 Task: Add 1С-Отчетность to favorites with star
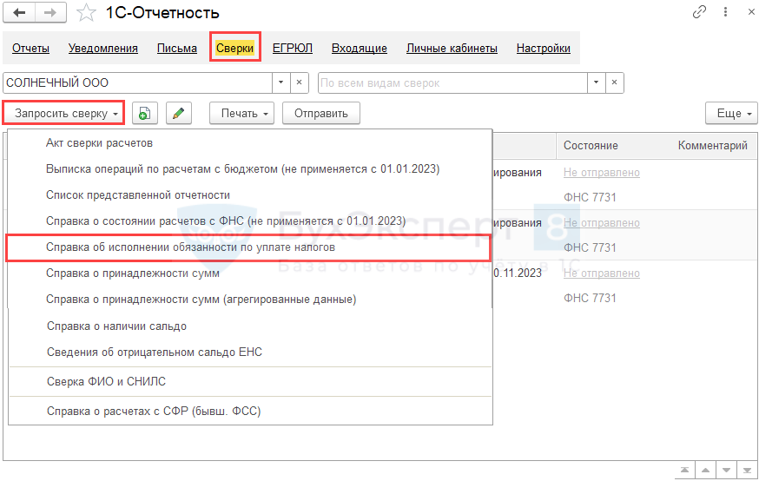[x=86, y=13]
